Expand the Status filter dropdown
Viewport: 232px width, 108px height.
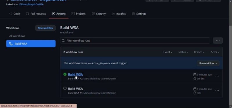183,52
